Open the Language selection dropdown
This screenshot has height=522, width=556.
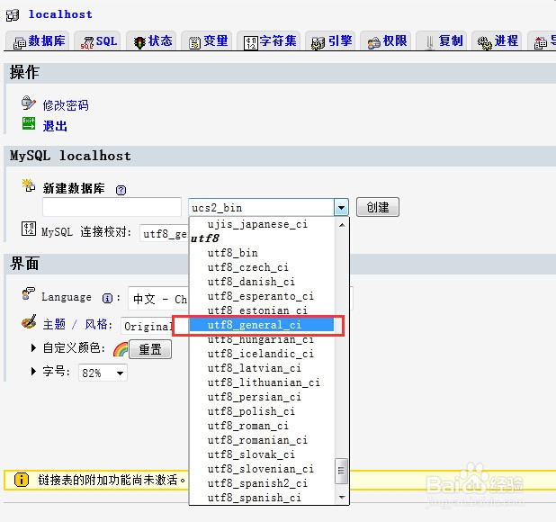pyautogui.click(x=158, y=299)
